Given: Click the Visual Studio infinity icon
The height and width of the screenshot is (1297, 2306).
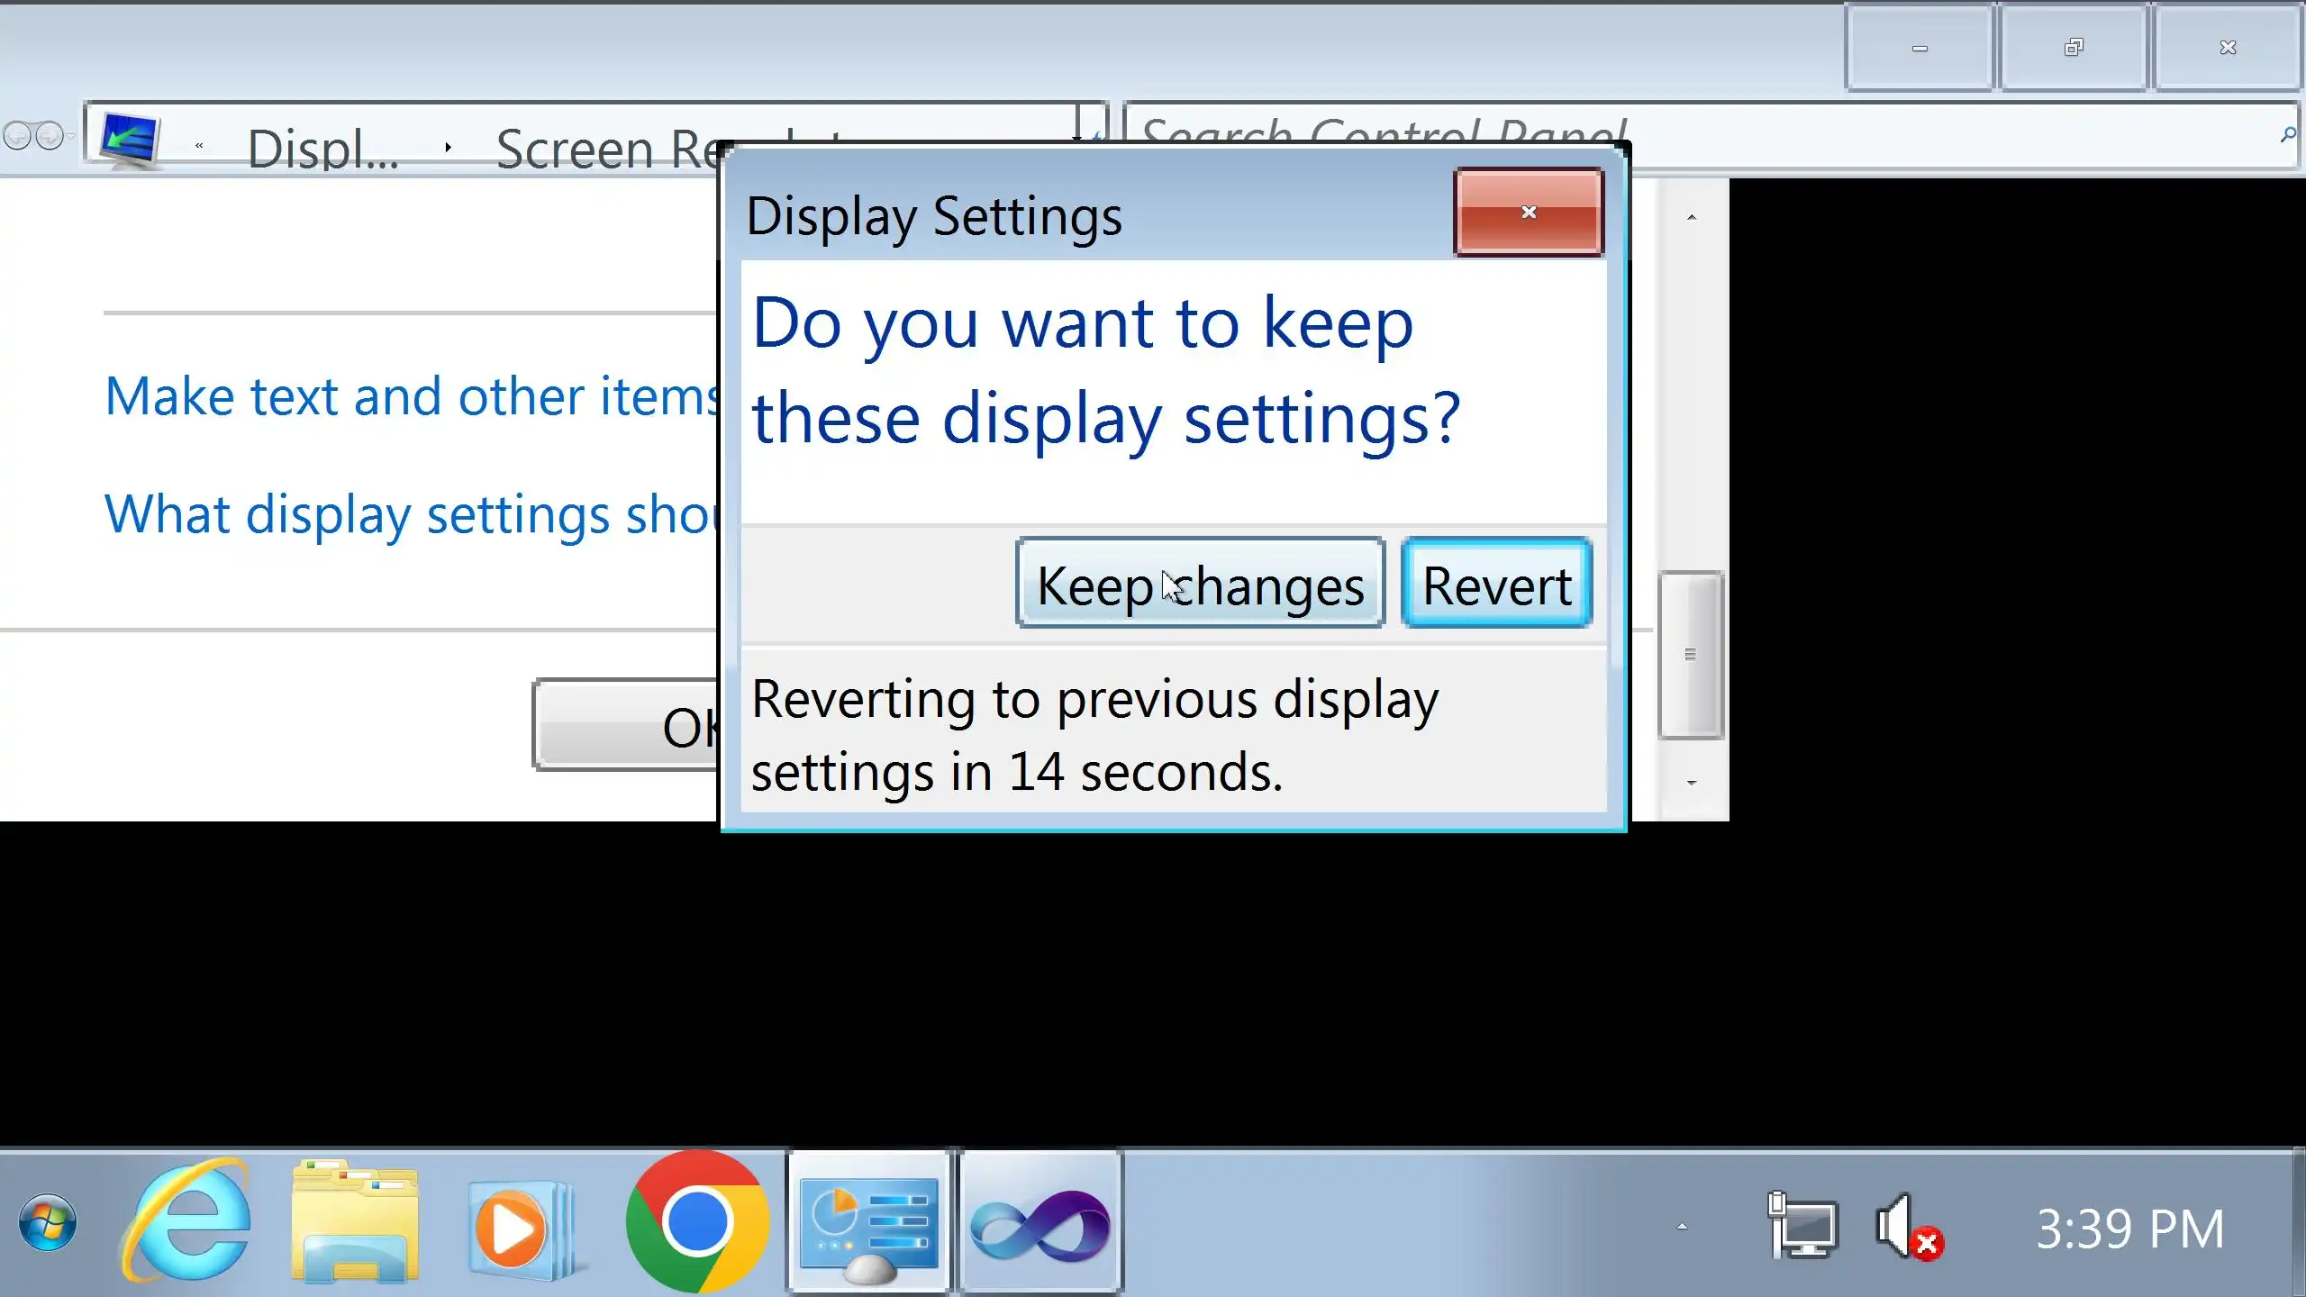Looking at the screenshot, I should (x=1040, y=1222).
